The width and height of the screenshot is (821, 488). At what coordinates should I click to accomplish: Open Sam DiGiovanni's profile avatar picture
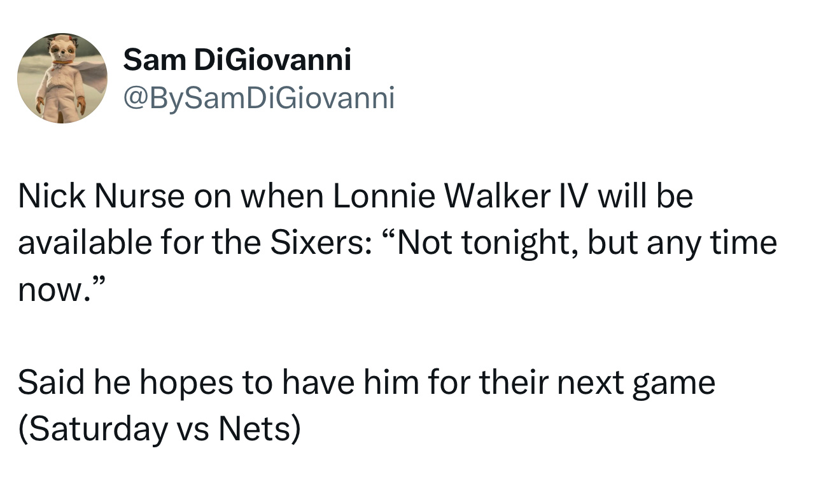point(62,78)
